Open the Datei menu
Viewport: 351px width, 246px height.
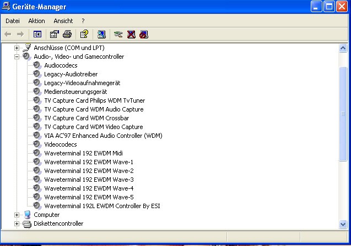click(13, 21)
